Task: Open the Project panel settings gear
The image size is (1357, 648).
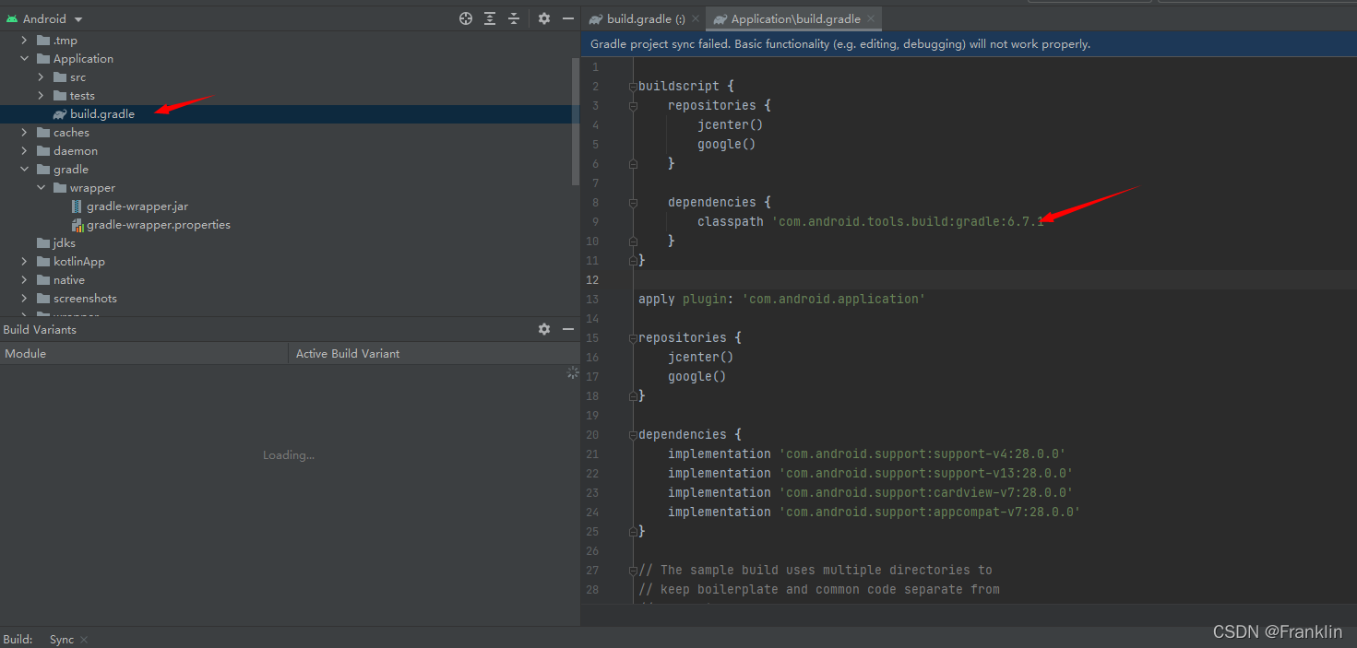Action: [544, 18]
